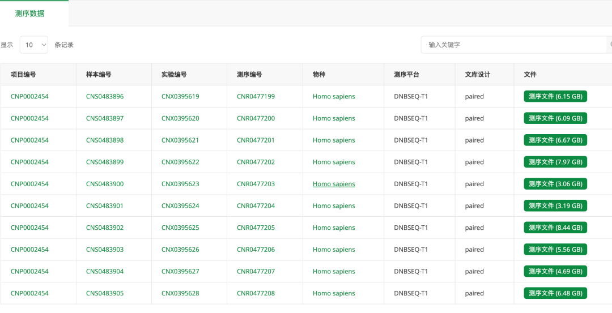The image size is (612, 313).
Task: Open Homo sapiens link in CNS0483896 row
Action: (x=334, y=96)
